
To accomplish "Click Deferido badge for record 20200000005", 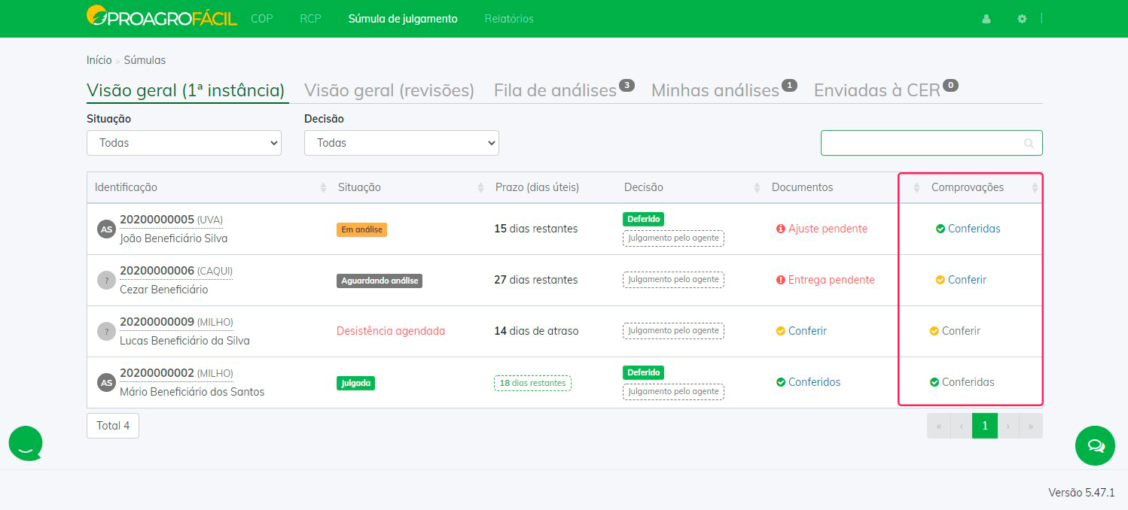I will 643,219.
